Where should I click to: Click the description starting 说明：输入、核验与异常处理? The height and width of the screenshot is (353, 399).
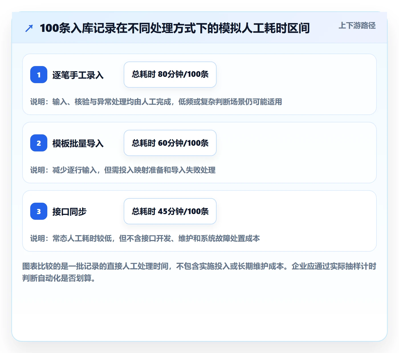[x=156, y=102]
